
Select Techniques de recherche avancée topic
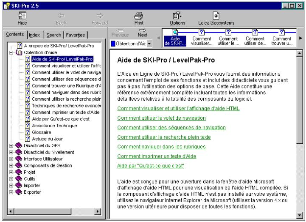67,106
